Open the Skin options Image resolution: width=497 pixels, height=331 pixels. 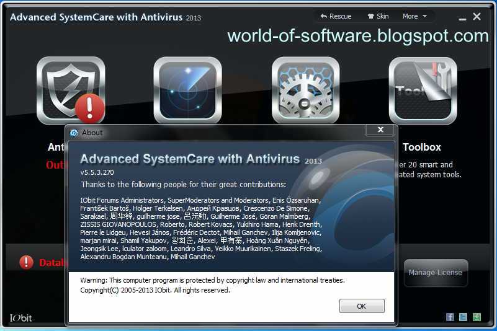coord(378,16)
